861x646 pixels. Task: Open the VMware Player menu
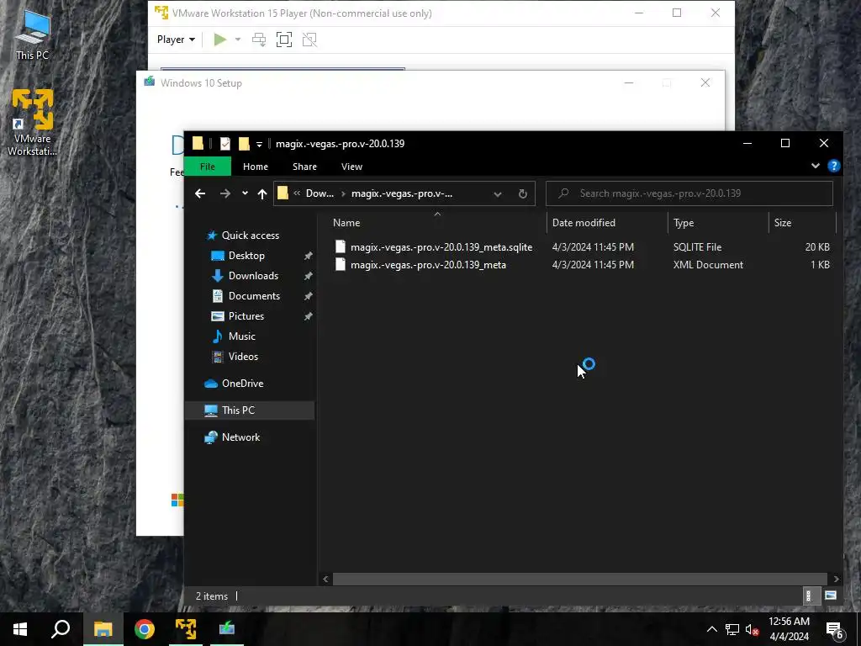[176, 40]
